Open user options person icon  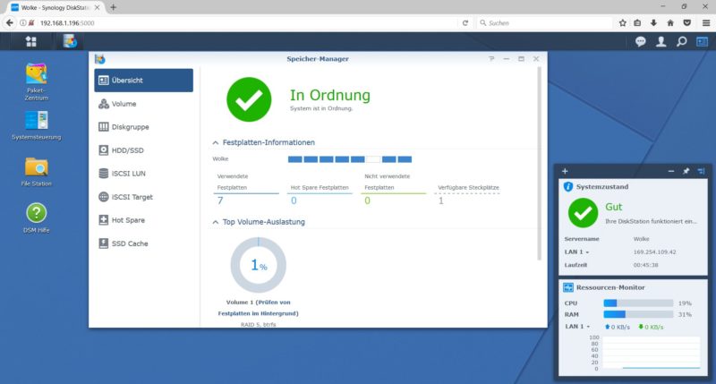tap(661, 41)
